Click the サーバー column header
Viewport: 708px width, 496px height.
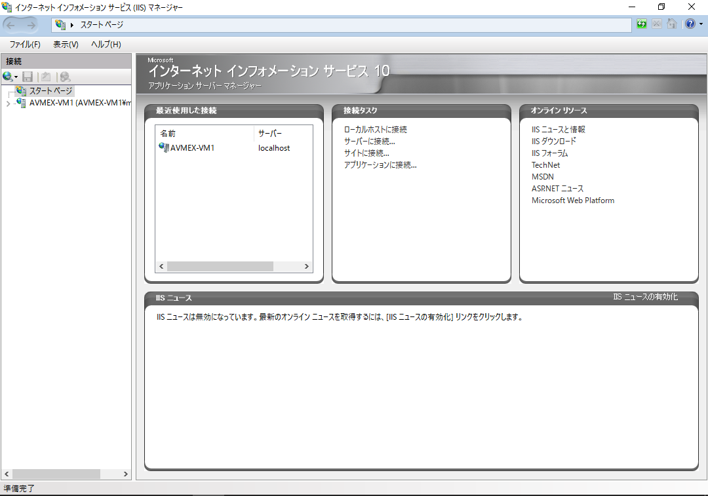(x=269, y=134)
